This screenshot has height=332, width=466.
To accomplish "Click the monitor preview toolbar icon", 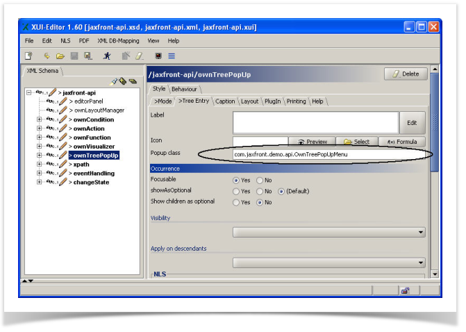I will [x=158, y=56].
